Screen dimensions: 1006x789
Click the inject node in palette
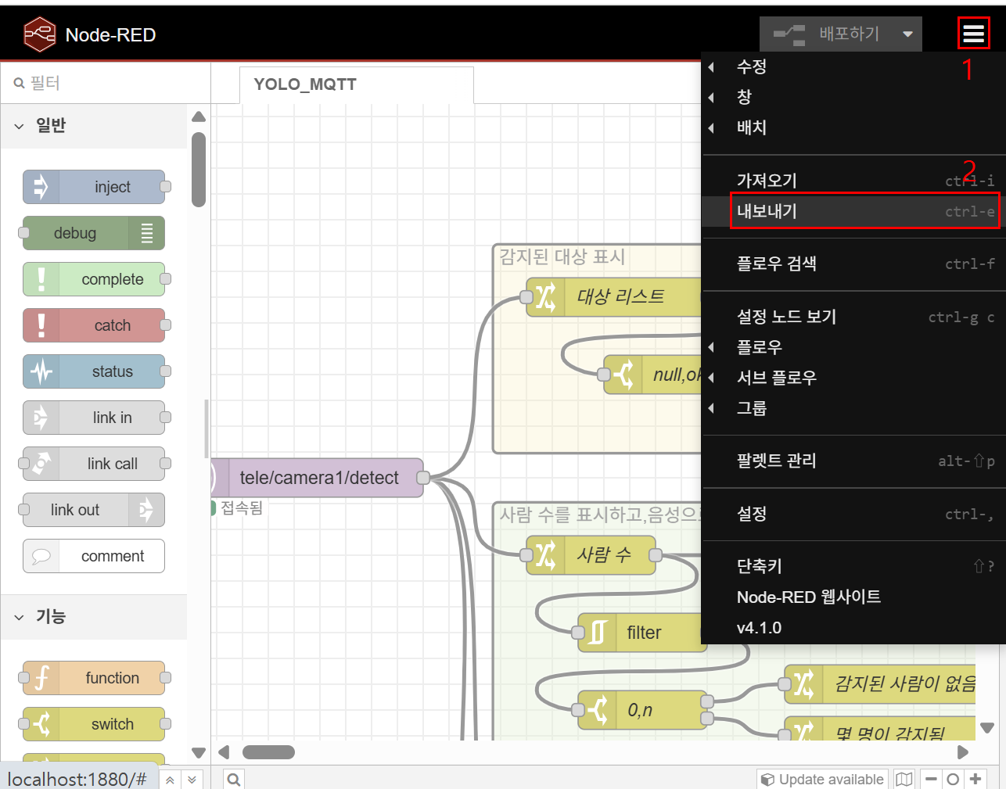(x=94, y=187)
